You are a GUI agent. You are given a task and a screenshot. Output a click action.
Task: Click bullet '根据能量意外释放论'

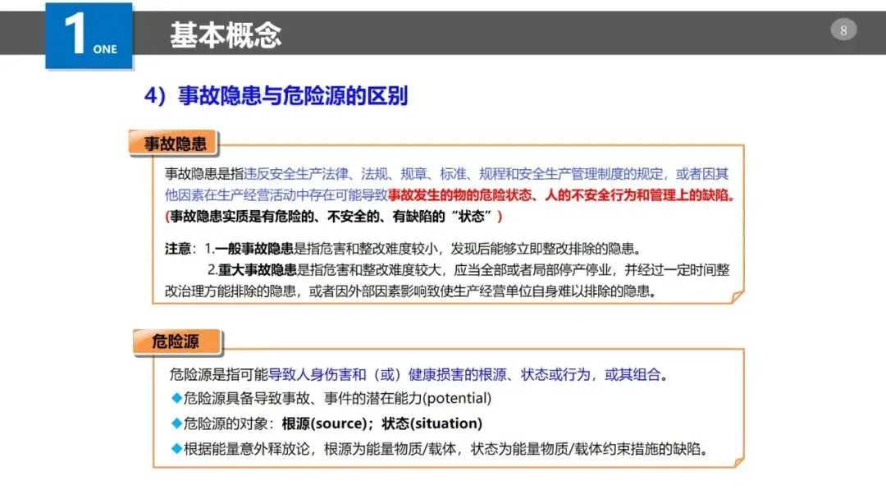pos(440,449)
